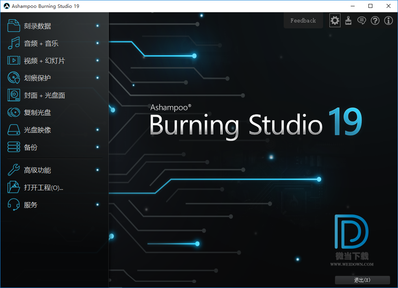Image resolution: width=398 pixels, height=288 pixels.
Task: Click the Open Project folder icon
Action: pos(14,187)
